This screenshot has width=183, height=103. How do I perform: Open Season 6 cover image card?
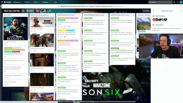(16, 29)
